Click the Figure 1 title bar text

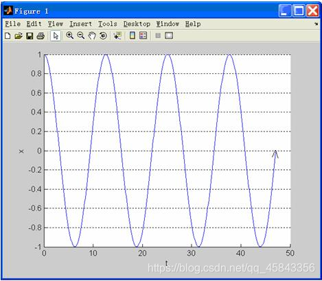pos(32,11)
